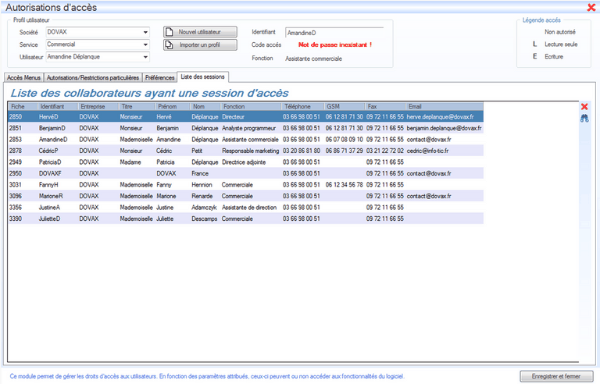Close the Autorisations d'accès window

coord(591,7)
